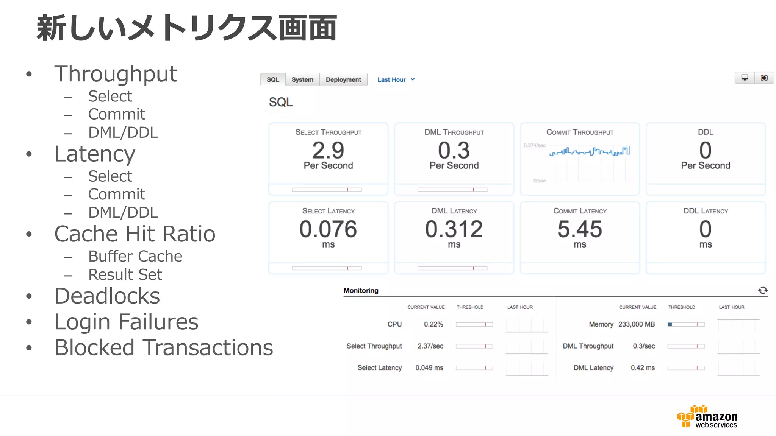Click the CPU threshold bar in Monitoring
This screenshot has width=776, height=436.
[x=474, y=324]
